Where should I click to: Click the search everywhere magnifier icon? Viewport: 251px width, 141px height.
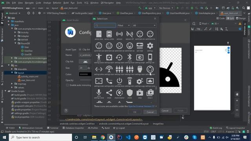point(244,8)
